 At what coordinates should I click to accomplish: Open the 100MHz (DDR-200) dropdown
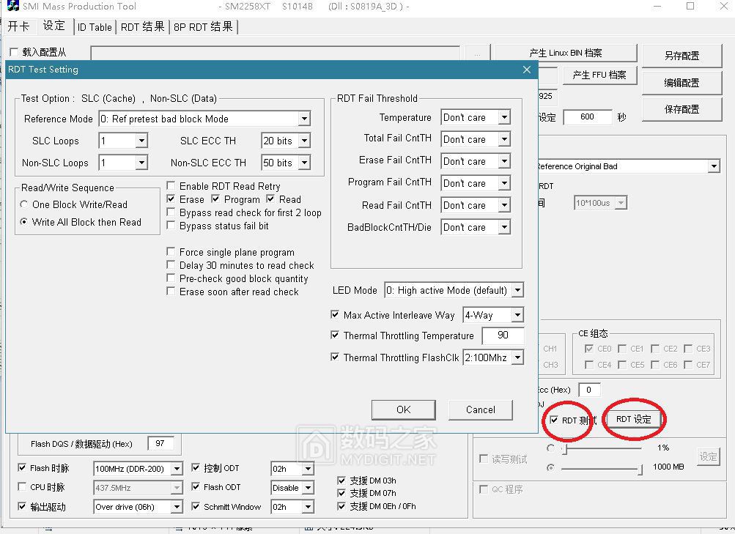(x=177, y=468)
